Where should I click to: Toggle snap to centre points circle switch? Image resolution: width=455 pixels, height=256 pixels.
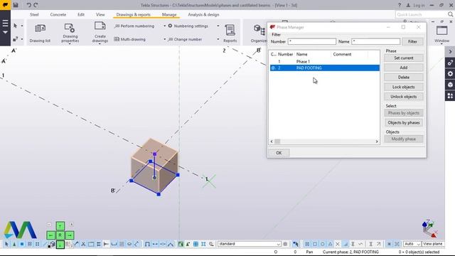(x=322, y=244)
